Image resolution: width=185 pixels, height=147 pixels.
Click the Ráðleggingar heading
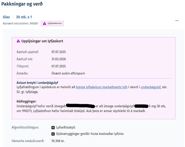coord(26,101)
